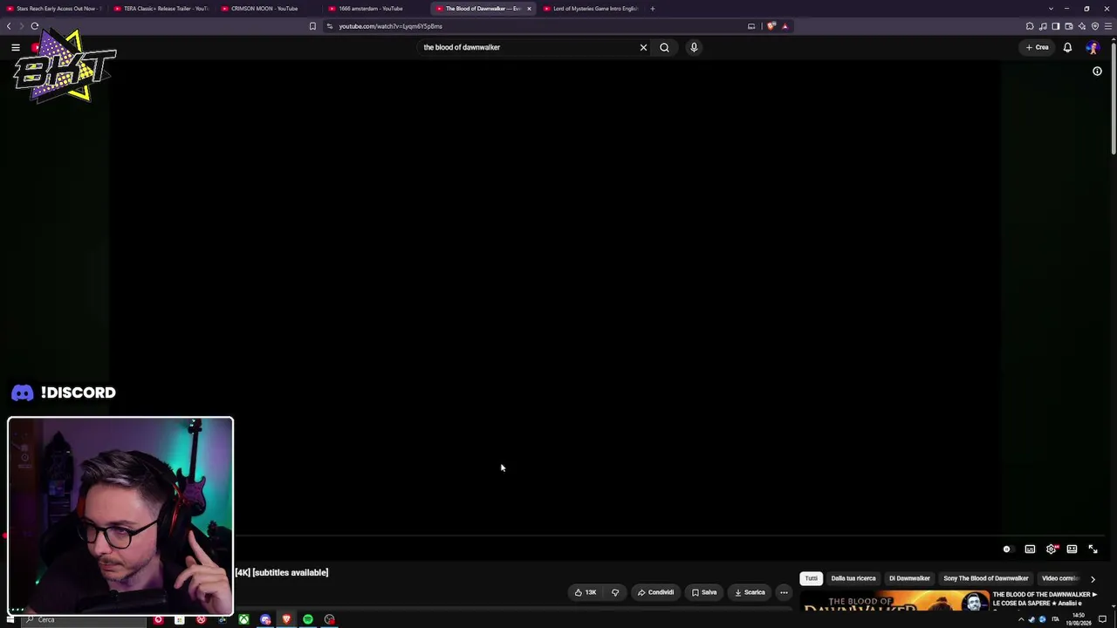Viewport: 1117px width, 628px height.
Task: Click the Windows 'Cerca' search box
Action: 83,619
